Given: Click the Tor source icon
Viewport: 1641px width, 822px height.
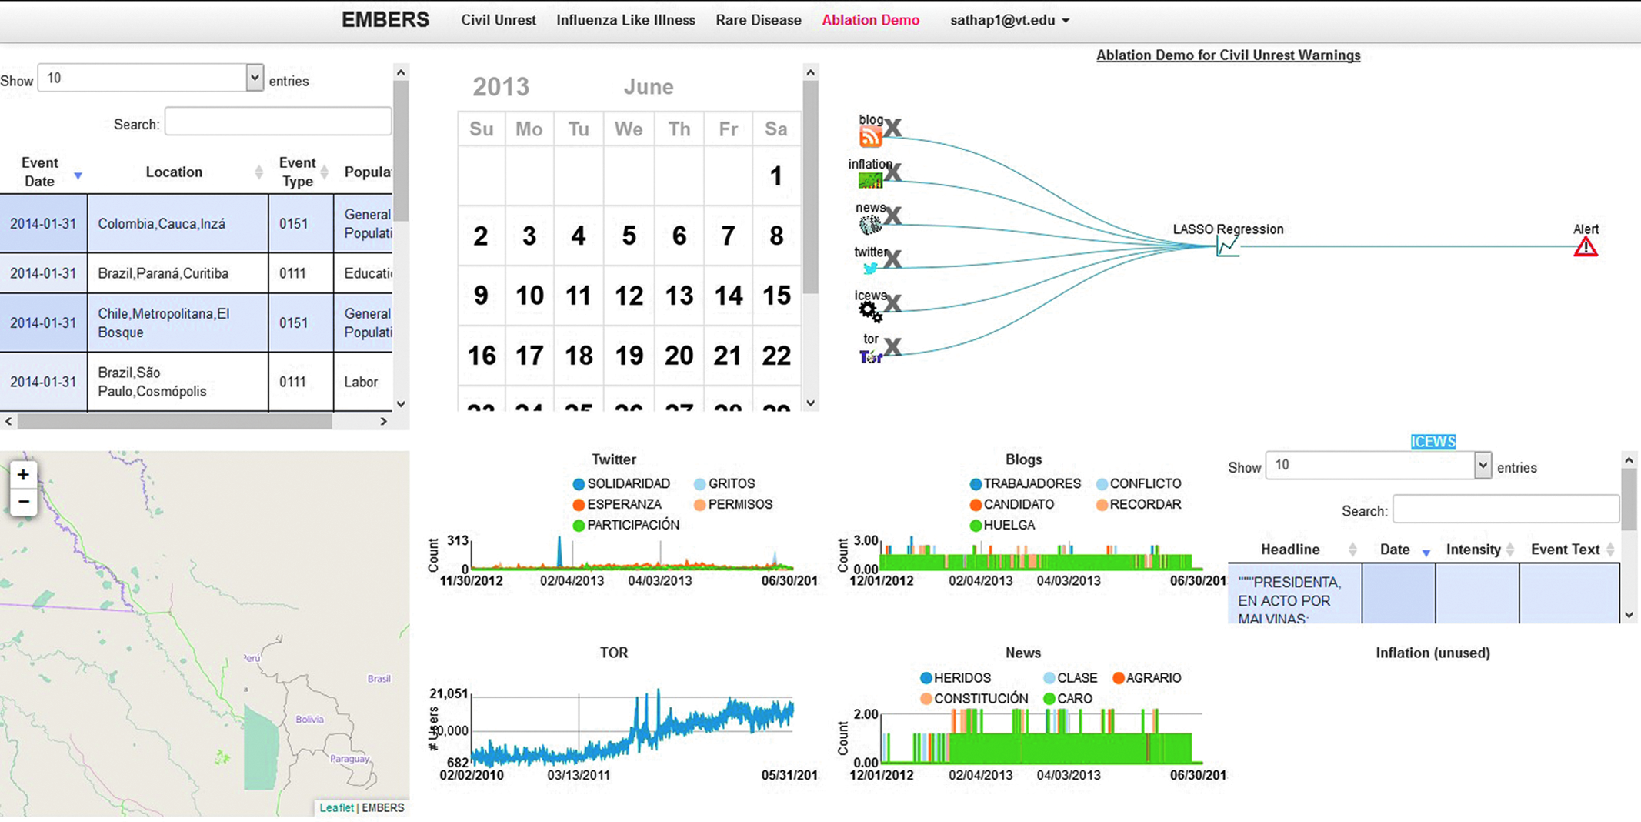Looking at the screenshot, I should click(870, 356).
